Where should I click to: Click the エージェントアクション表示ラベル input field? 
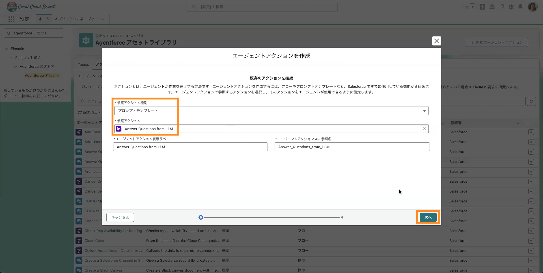(x=190, y=147)
